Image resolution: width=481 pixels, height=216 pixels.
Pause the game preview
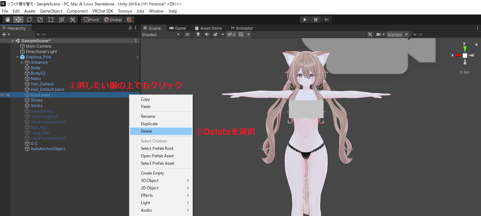point(315,20)
